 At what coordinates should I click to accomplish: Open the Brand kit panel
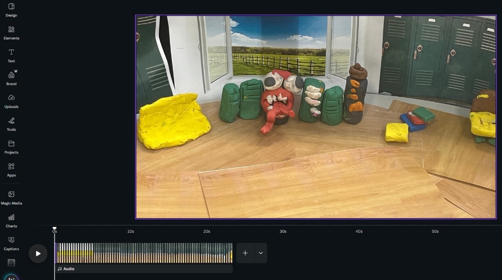click(x=11, y=78)
